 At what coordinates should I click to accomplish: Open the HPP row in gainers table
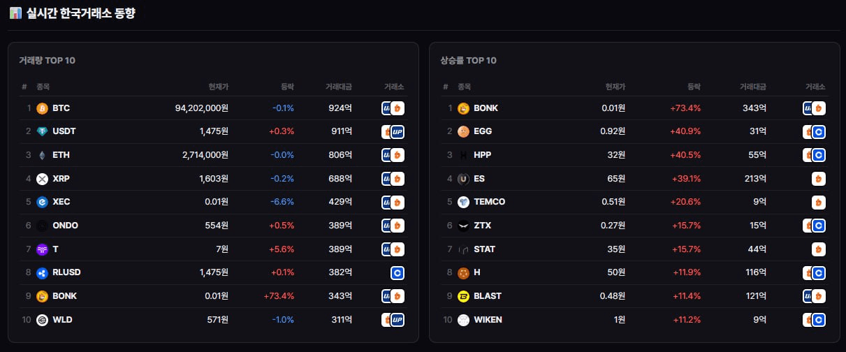[635, 155]
